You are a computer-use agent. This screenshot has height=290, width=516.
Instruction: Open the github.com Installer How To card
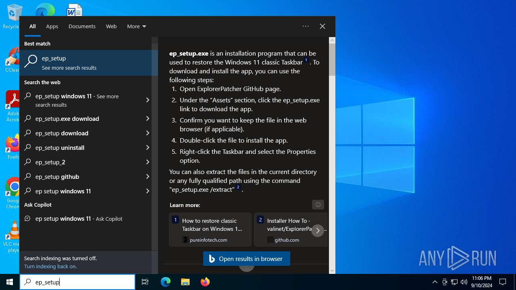(291, 230)
